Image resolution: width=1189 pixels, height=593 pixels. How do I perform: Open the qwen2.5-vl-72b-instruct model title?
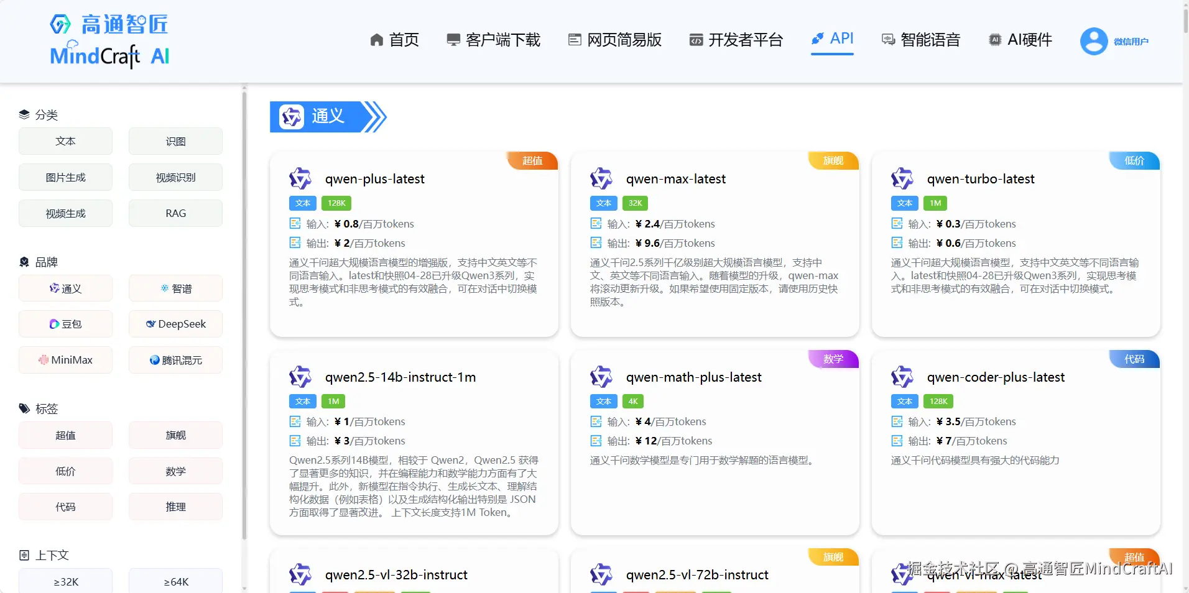697,575
